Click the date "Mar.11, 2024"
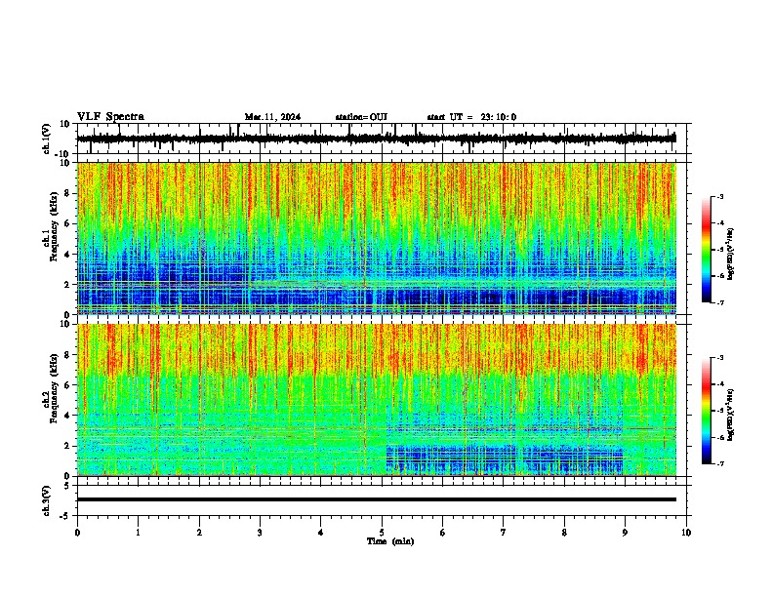The width and height of the screenshot is (773, 597). coord(272,117)
